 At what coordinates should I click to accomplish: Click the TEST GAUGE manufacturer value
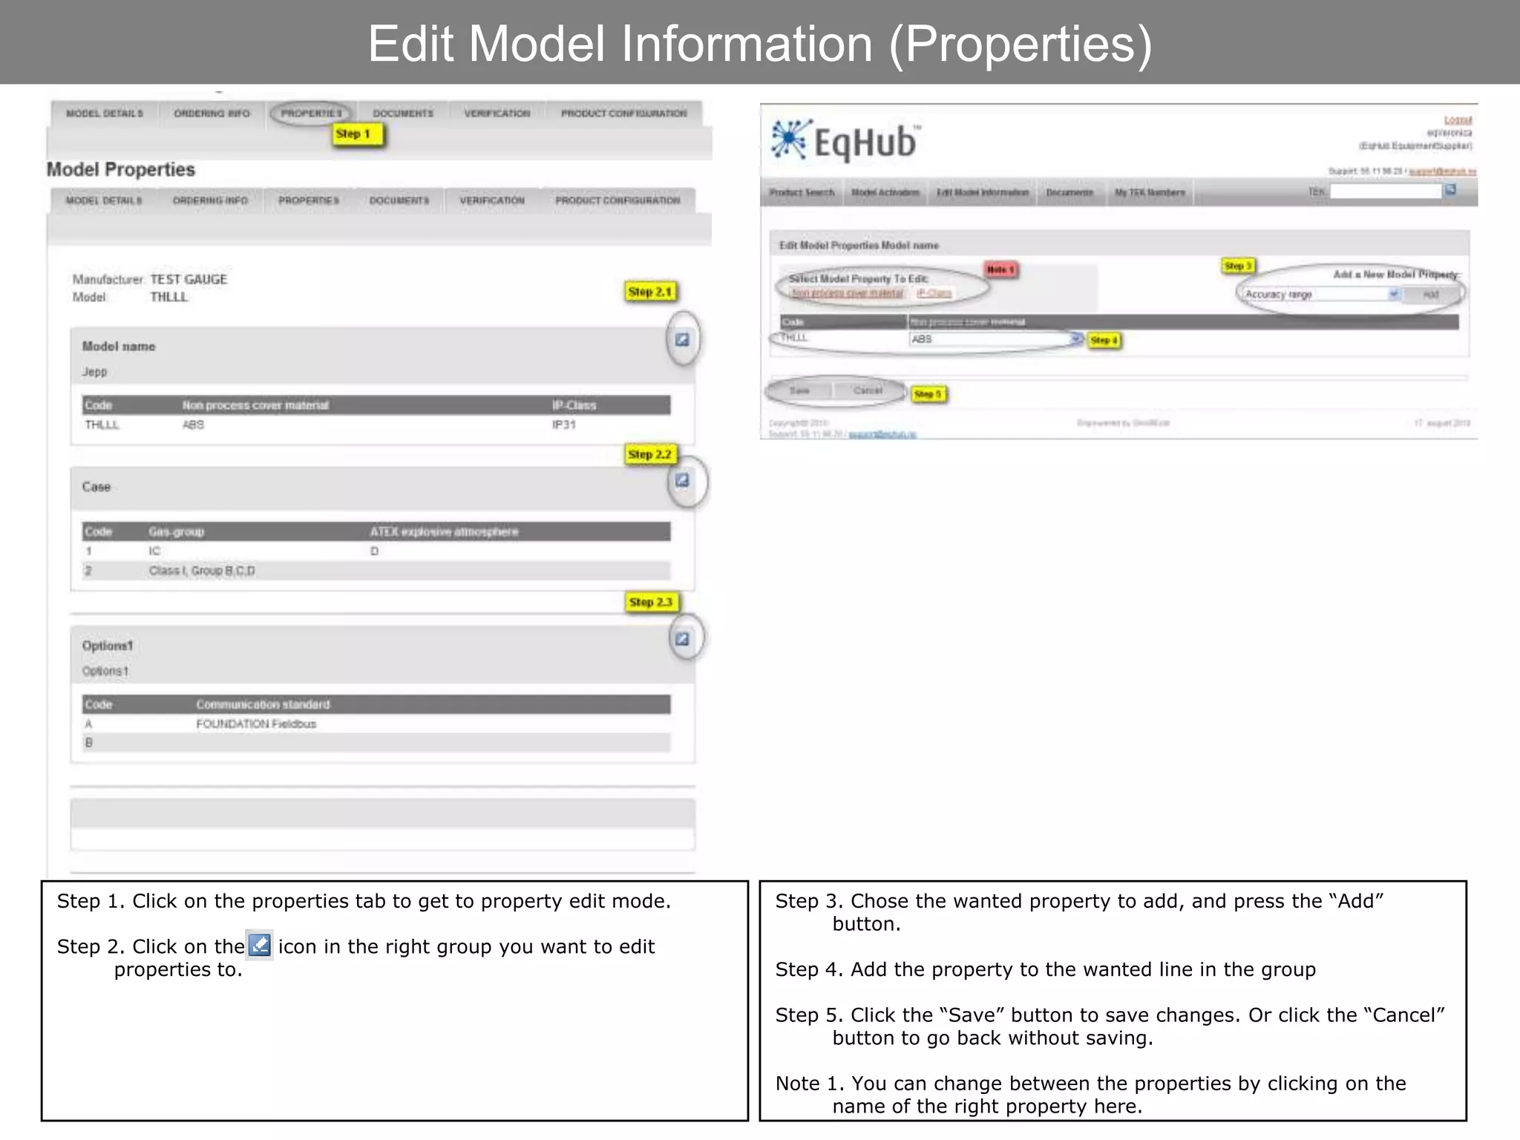(189, 279)
